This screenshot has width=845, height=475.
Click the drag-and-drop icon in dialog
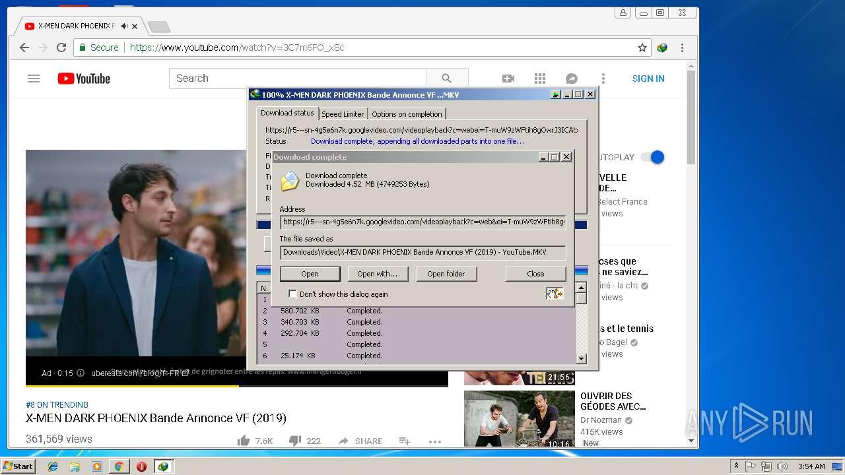tap(555, 294)
